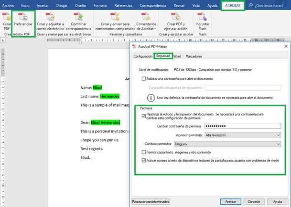The width and height of the screenshot is (291, 207).
Task: Click the Best regards line in document
Action: [92, 149]
